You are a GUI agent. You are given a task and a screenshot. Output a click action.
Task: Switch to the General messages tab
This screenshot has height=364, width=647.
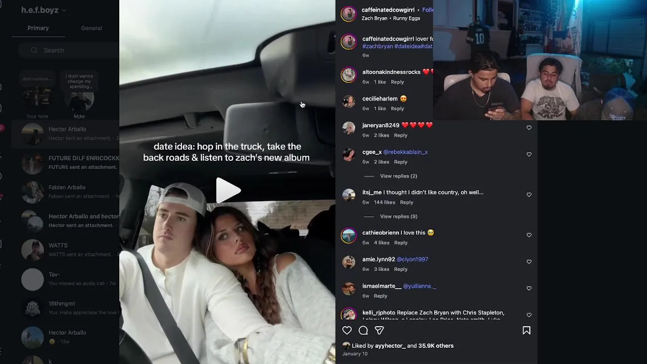(91, 28)
